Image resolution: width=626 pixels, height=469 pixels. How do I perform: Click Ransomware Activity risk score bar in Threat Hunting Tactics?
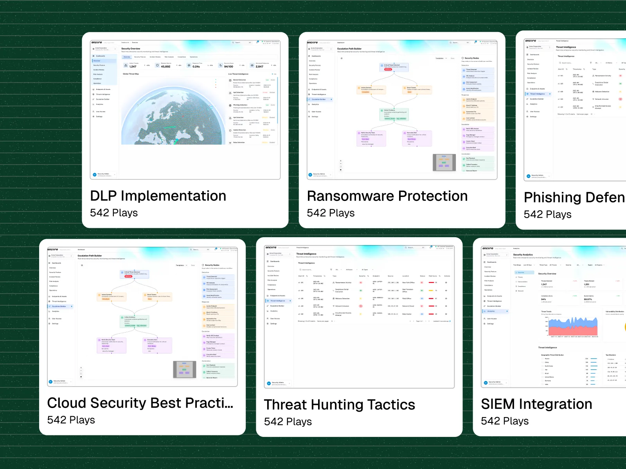pyautogui.click(x=432, y=283)
